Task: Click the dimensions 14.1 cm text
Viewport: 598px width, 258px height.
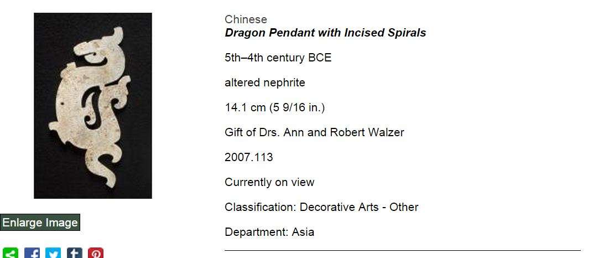Action: tap(274, 107)
